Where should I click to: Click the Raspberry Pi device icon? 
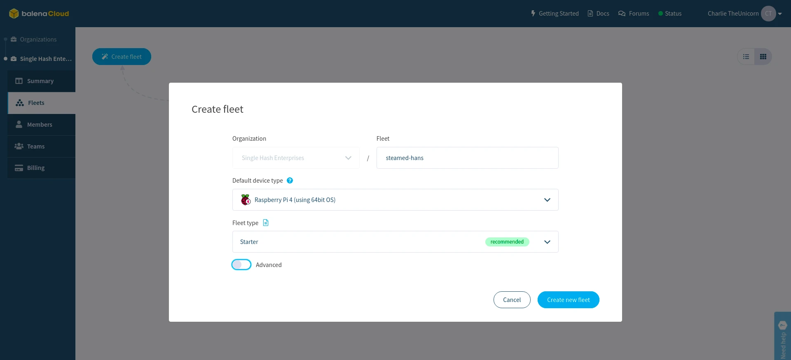(x=246, y=200)
